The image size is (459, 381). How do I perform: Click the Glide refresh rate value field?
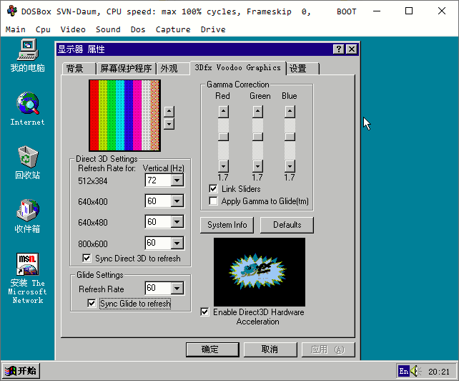point(158,288)
